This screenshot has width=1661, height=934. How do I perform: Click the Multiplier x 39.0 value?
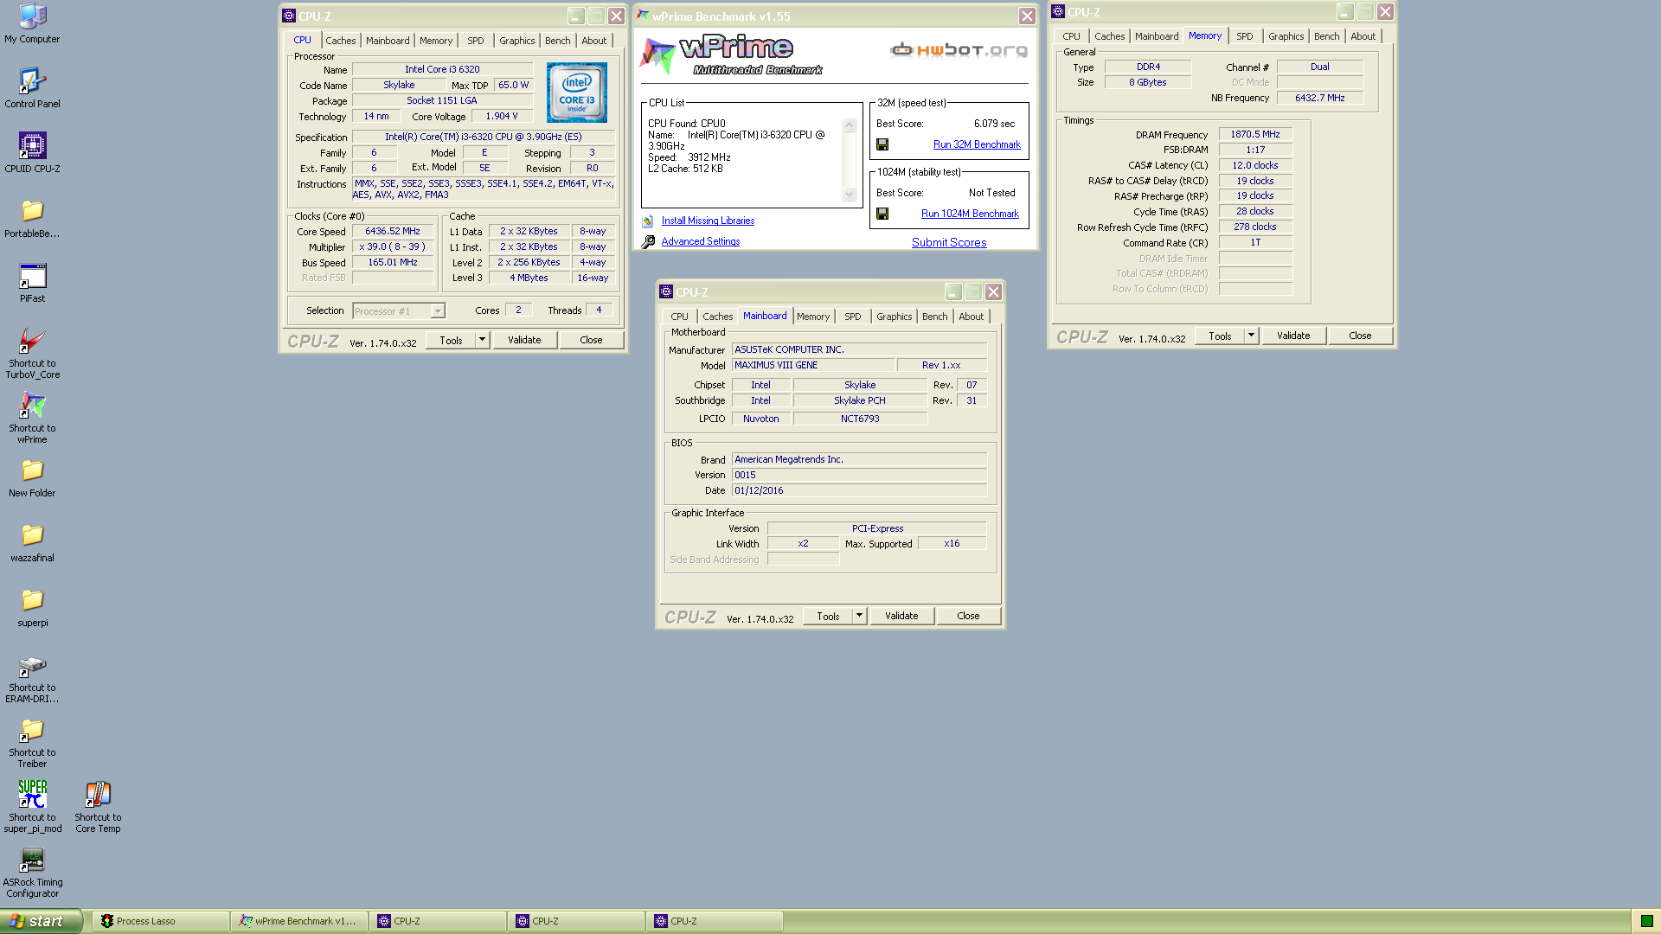(x=393, y=247)
